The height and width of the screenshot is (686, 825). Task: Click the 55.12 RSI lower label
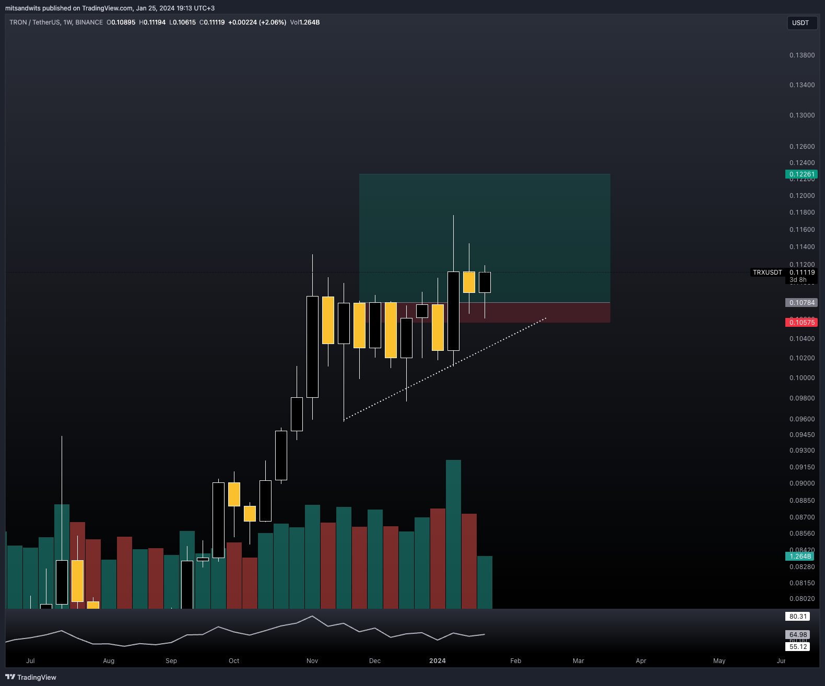798,647
